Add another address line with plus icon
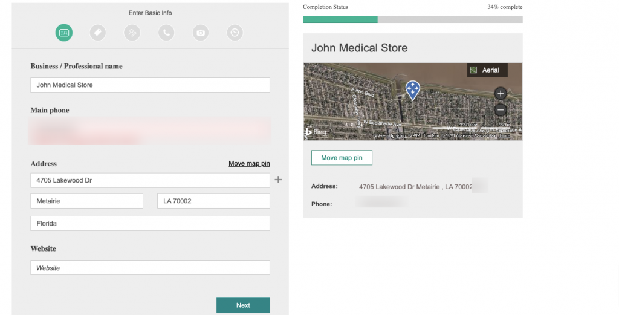The height and width of the screenshot is (315, 619). (278, 180)
